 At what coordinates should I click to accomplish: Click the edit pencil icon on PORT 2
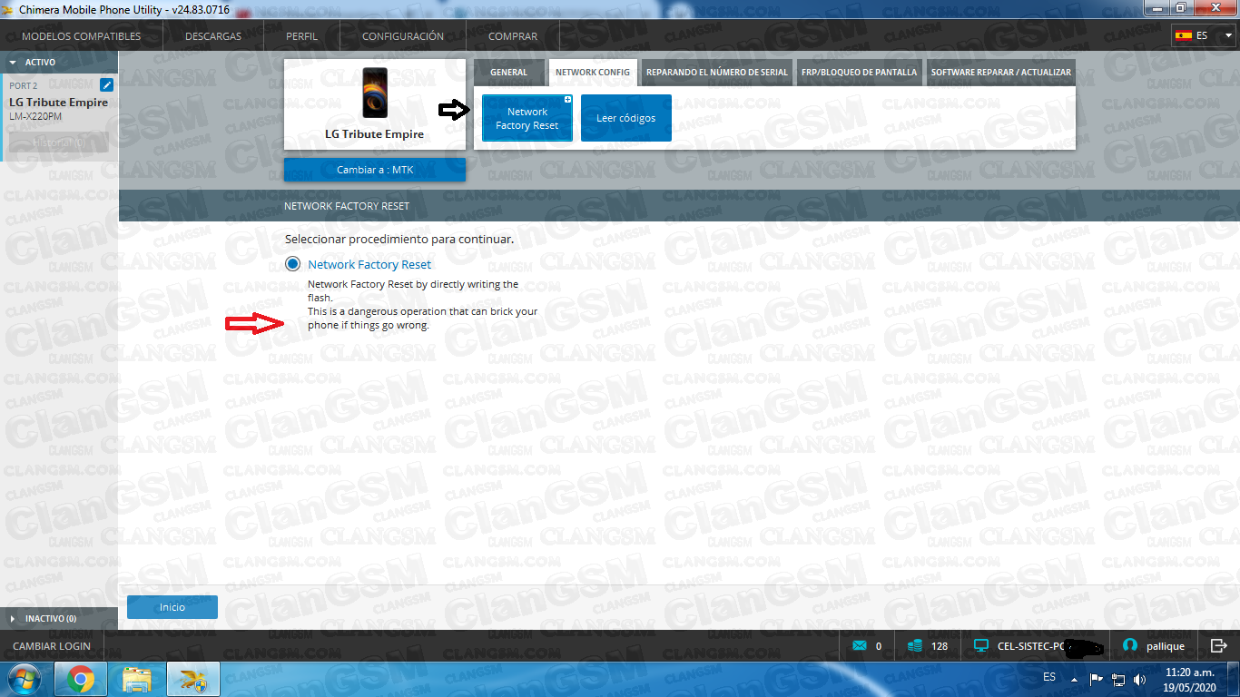pos(106,85)
